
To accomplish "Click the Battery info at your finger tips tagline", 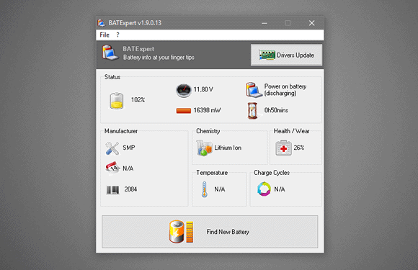I will click(x=159, y=58).
